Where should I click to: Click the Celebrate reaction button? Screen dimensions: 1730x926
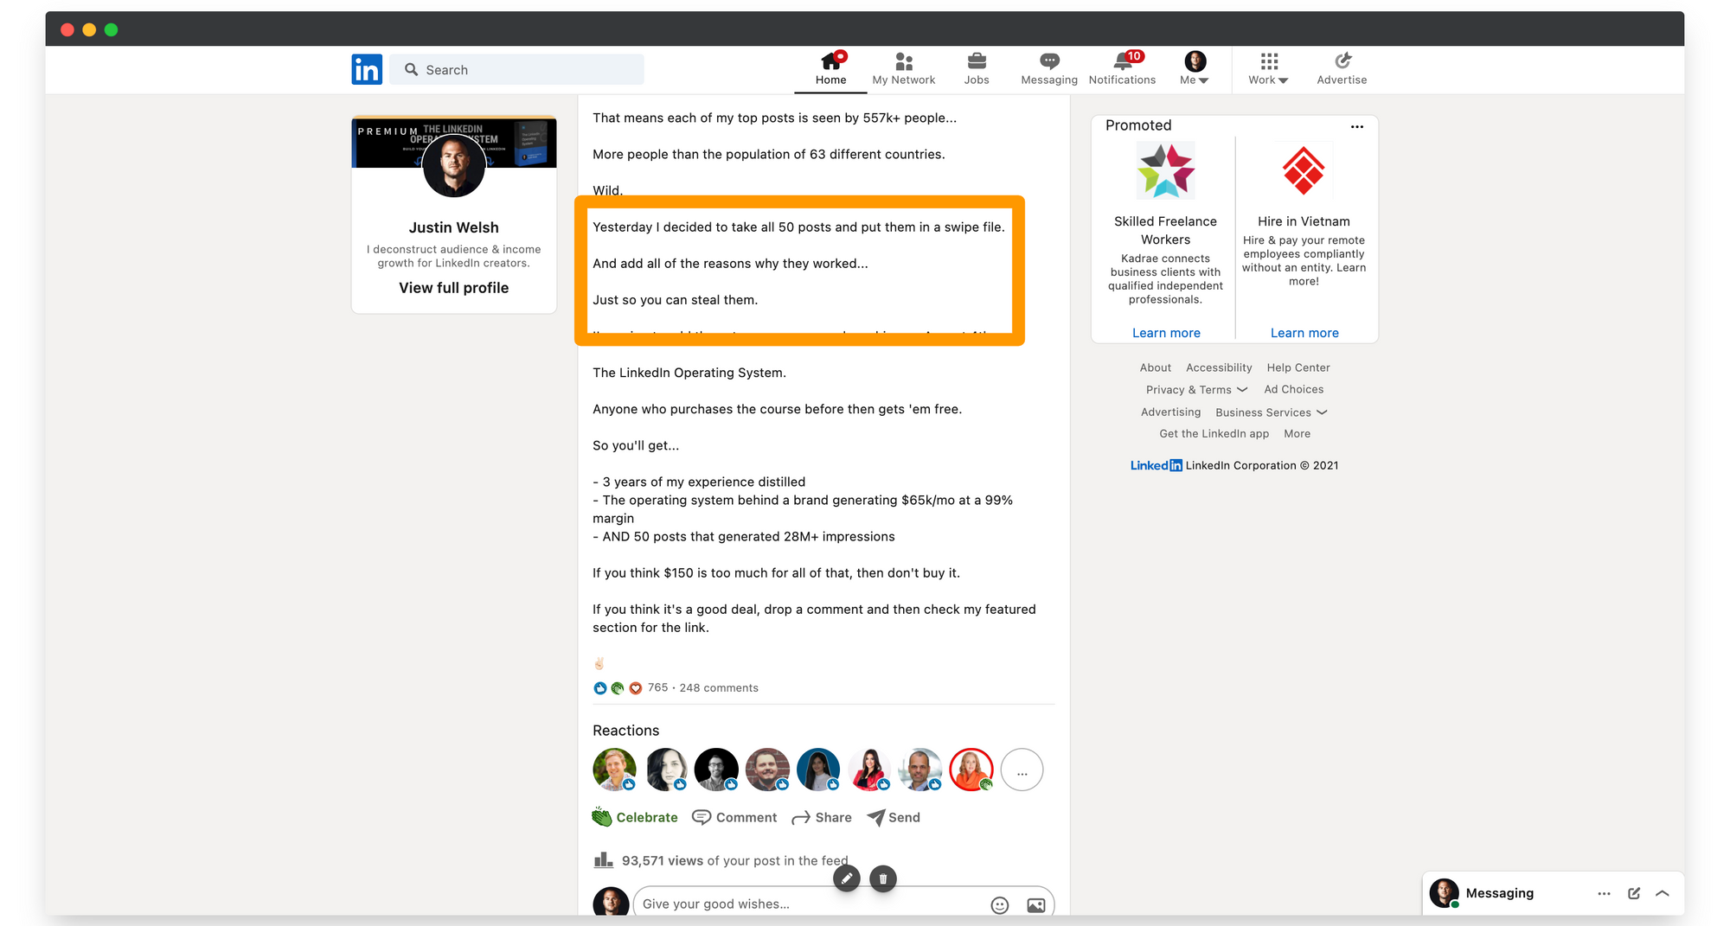(635, 817)
